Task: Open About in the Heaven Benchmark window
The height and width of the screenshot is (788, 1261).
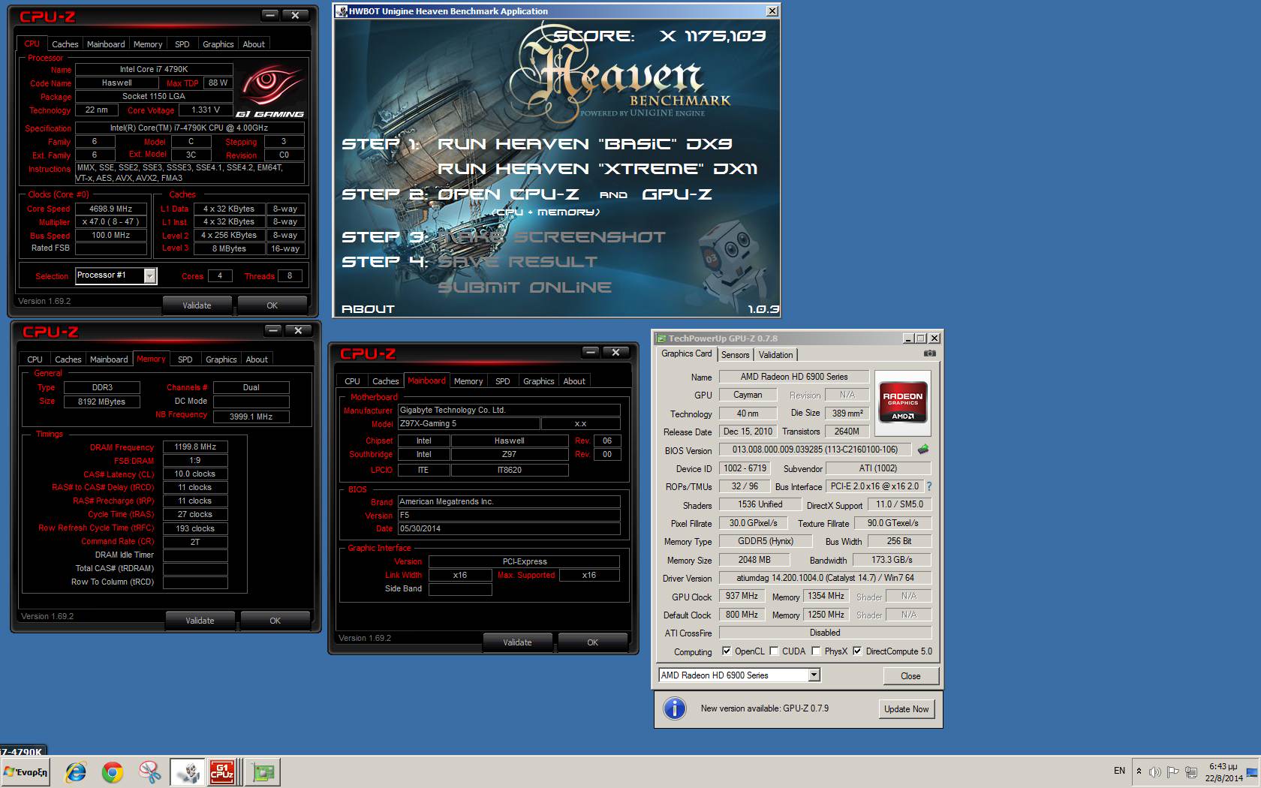Action: 368,309
